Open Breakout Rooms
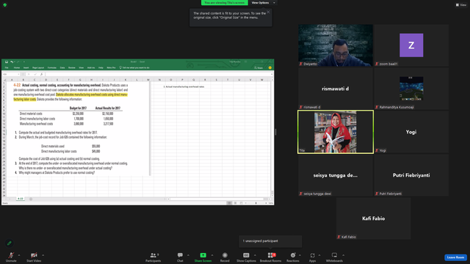 coord(271,255)
